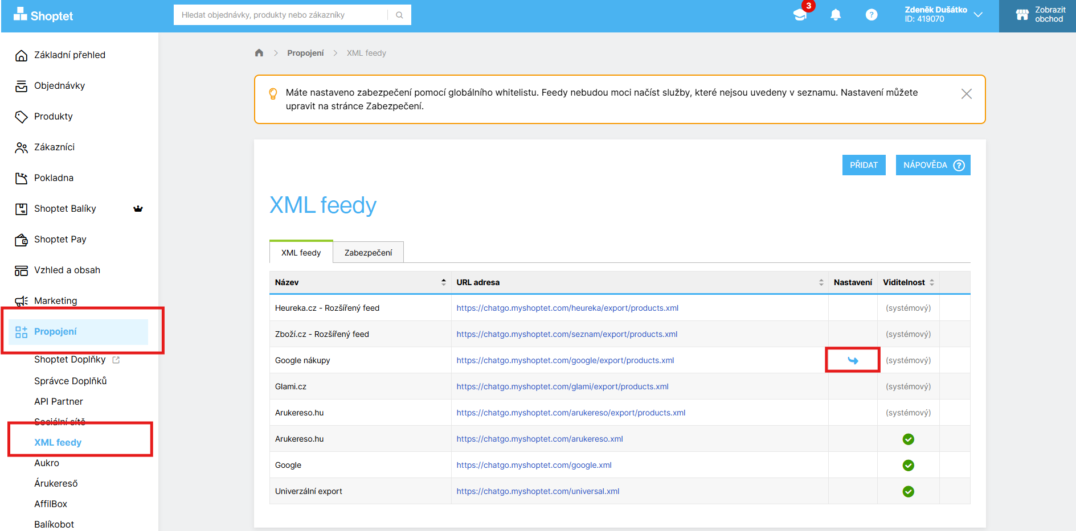Toggle visibility of Arukereso.hu arukereso.xml feed
This screenshot has height=531, width=1076.
[x=909, y=439]
